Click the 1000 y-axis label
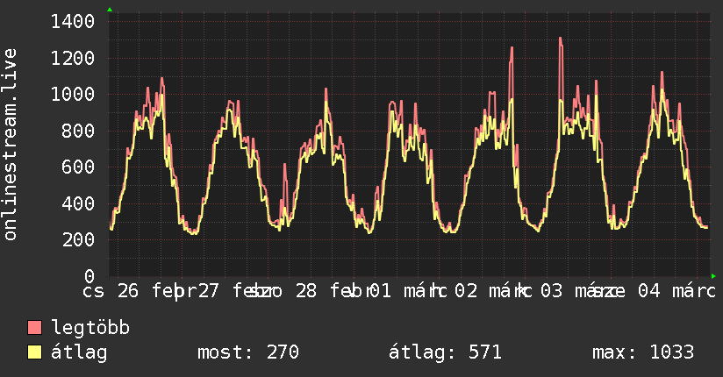Image resolution: width=723 pixels, height=377 pixels. (x=73, y=94)
